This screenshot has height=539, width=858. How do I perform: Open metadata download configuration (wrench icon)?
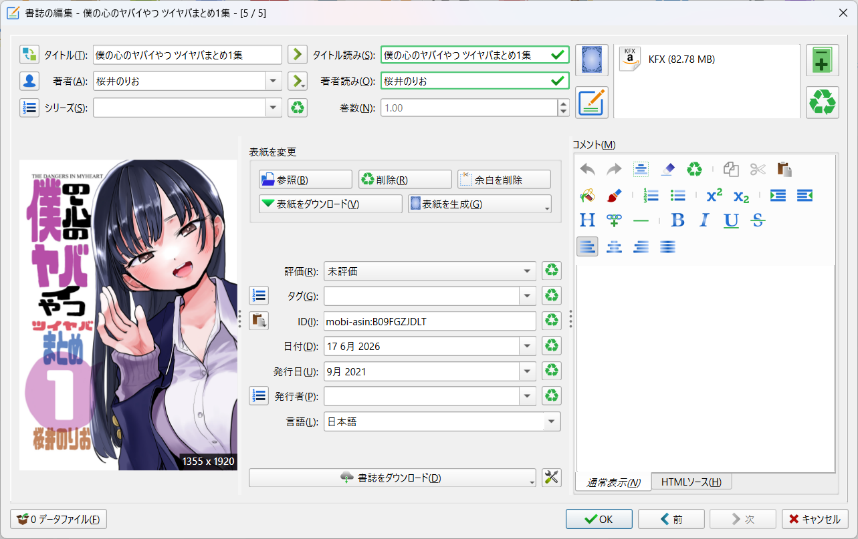(x=552, y=478)
